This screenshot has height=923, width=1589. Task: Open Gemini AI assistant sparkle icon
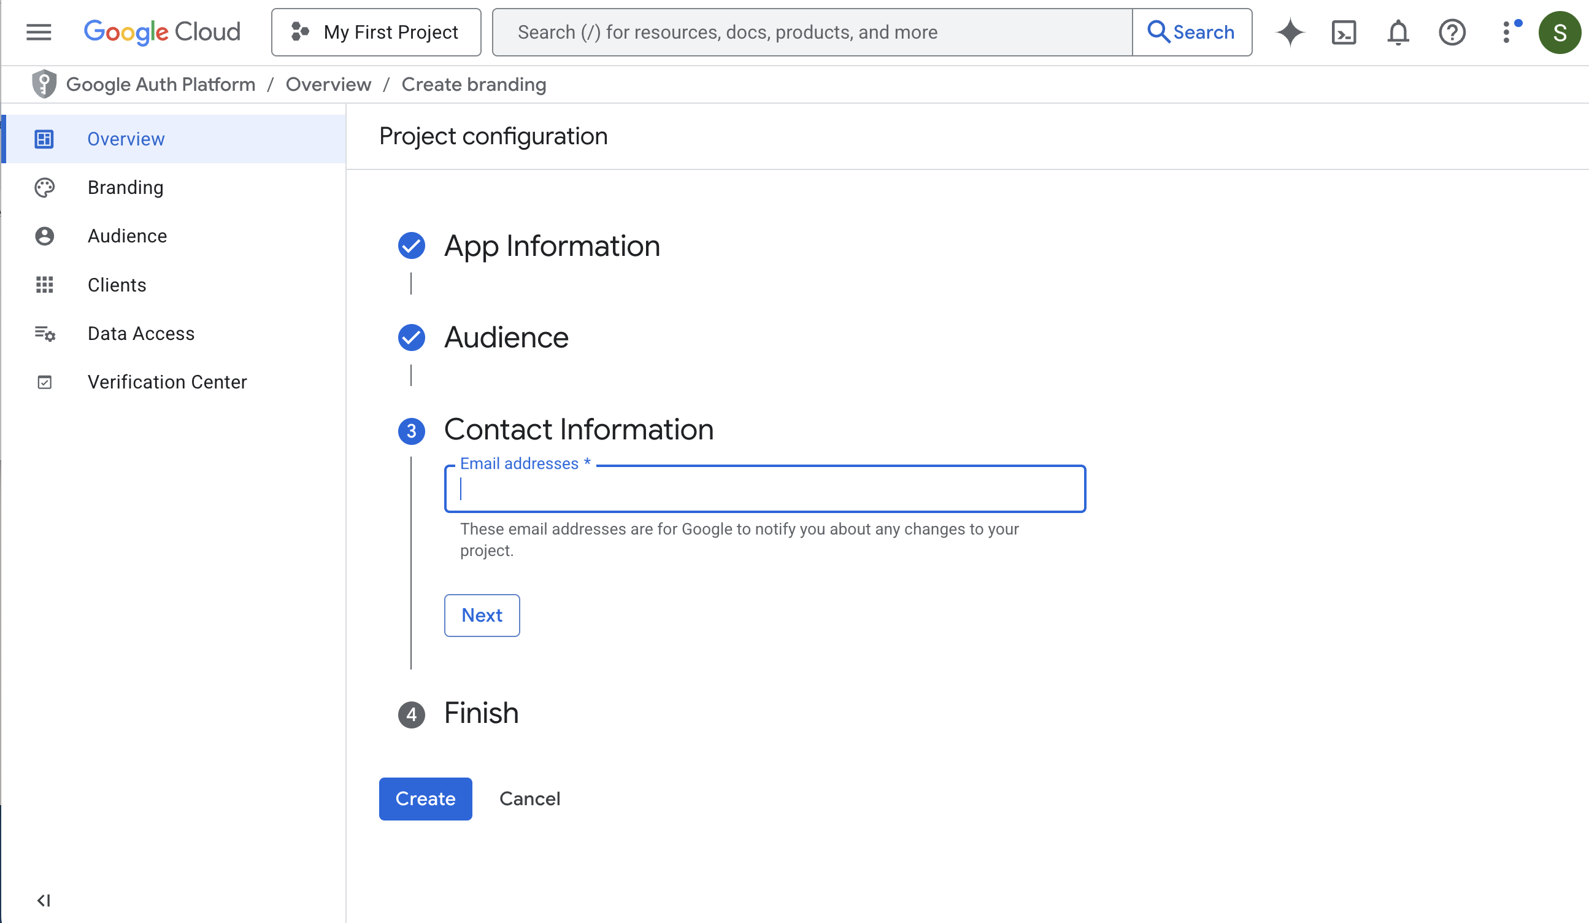point(1290,32)
